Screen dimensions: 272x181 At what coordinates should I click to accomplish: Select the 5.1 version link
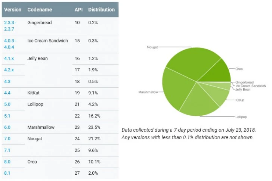7,116
